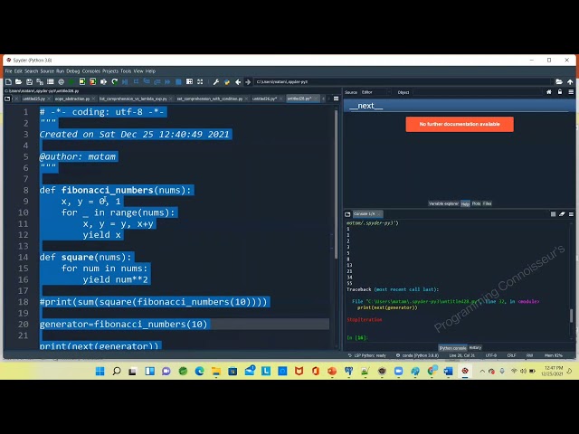
Task: Open the Variable explorer tab
Action: click(x=443, y=203)
